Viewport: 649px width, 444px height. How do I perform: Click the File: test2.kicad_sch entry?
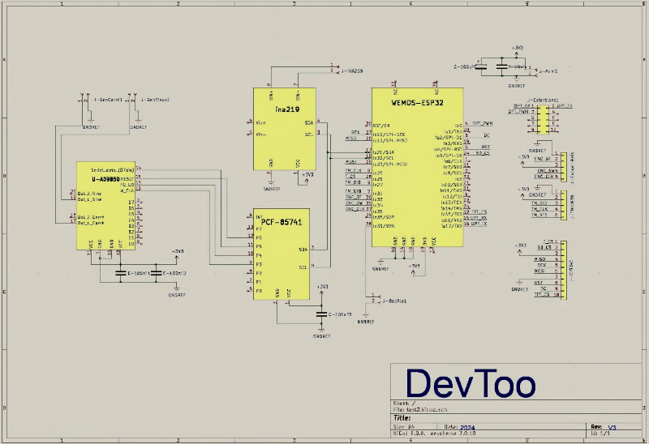point(420,410)
